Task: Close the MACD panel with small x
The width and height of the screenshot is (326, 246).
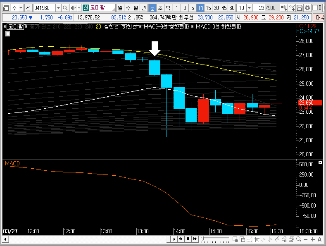Action: (x=320, y=163)
